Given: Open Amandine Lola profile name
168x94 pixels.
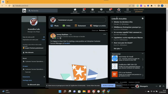Looking at the screenshot, I should (x=34, y=29).
